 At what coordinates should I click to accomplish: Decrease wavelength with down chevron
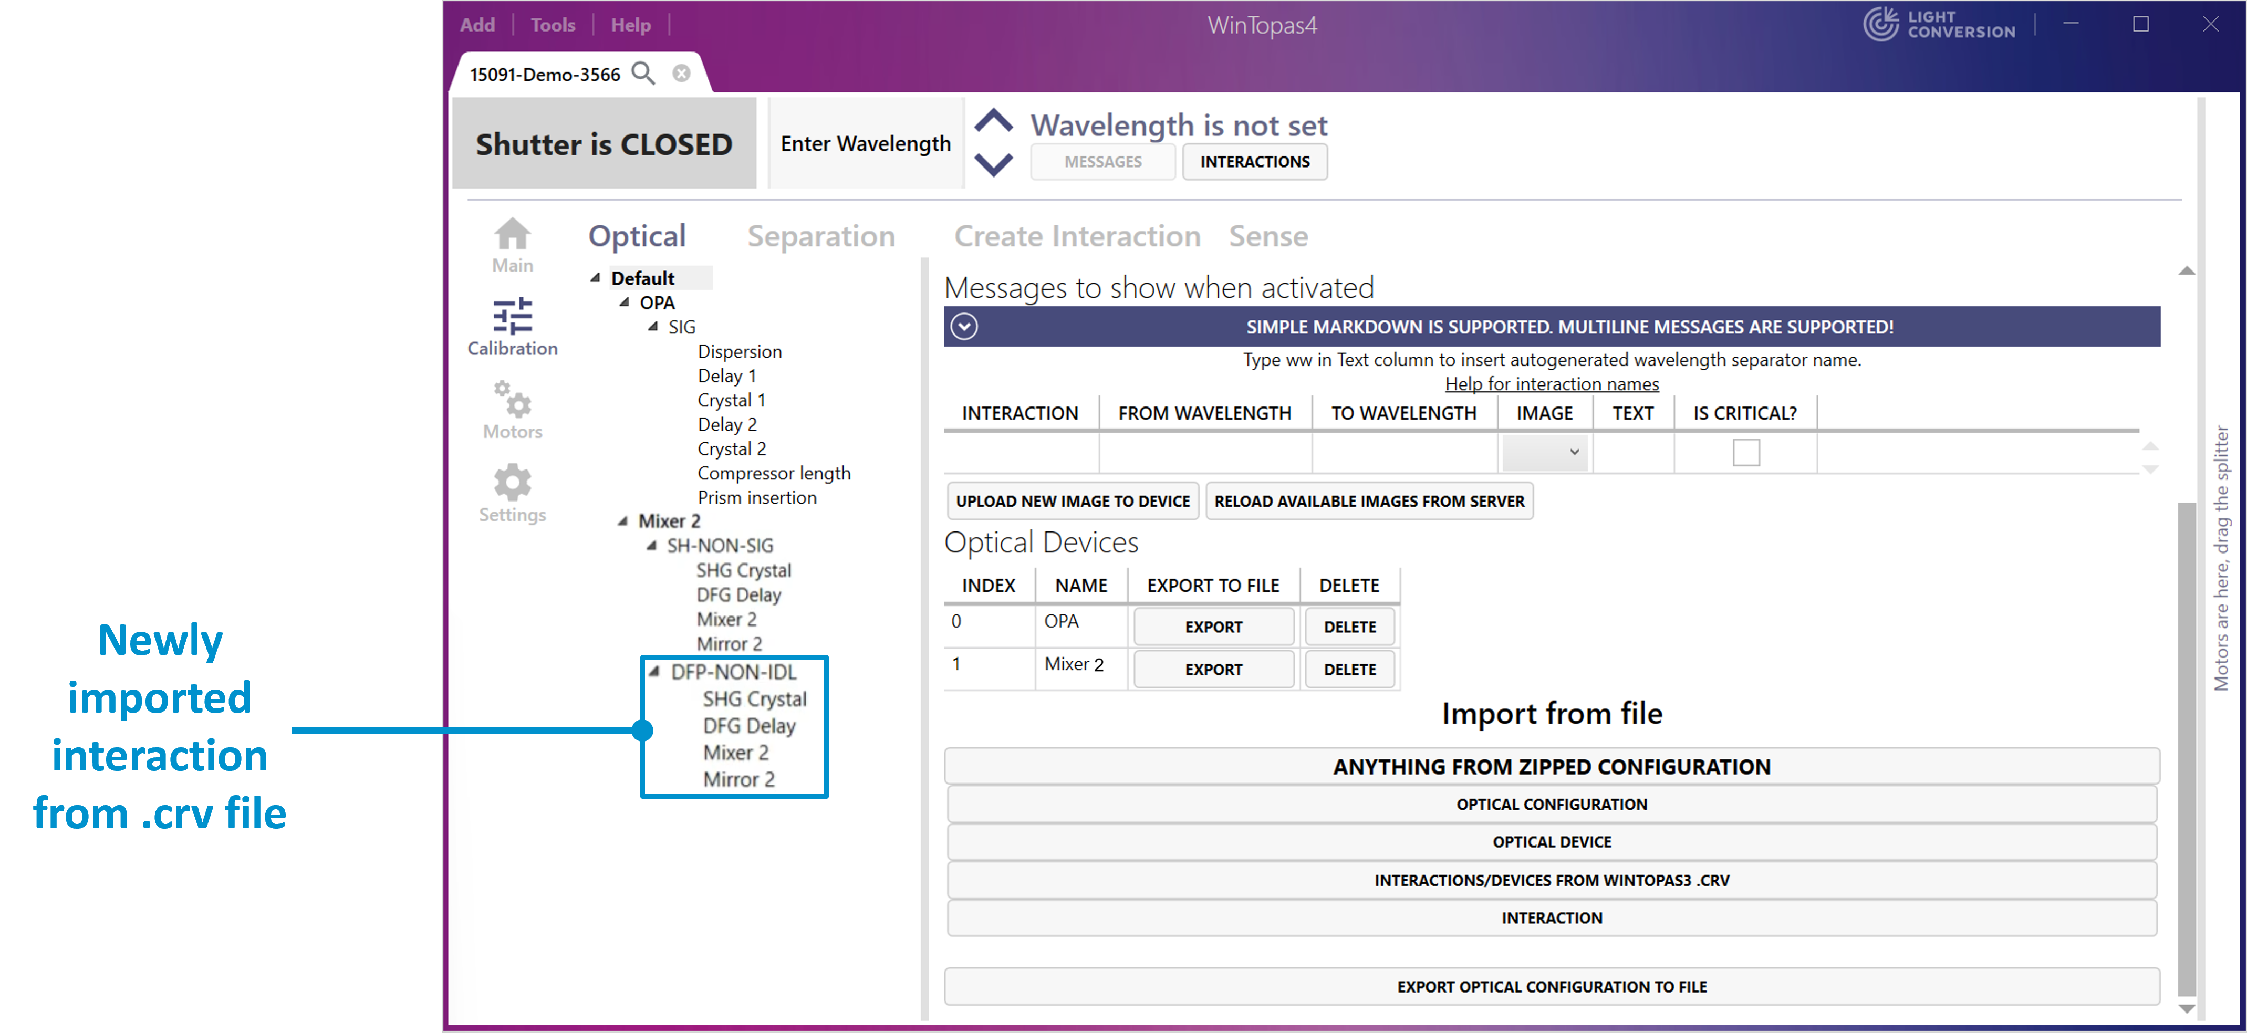pyautogui.click(x=994, y=164)
